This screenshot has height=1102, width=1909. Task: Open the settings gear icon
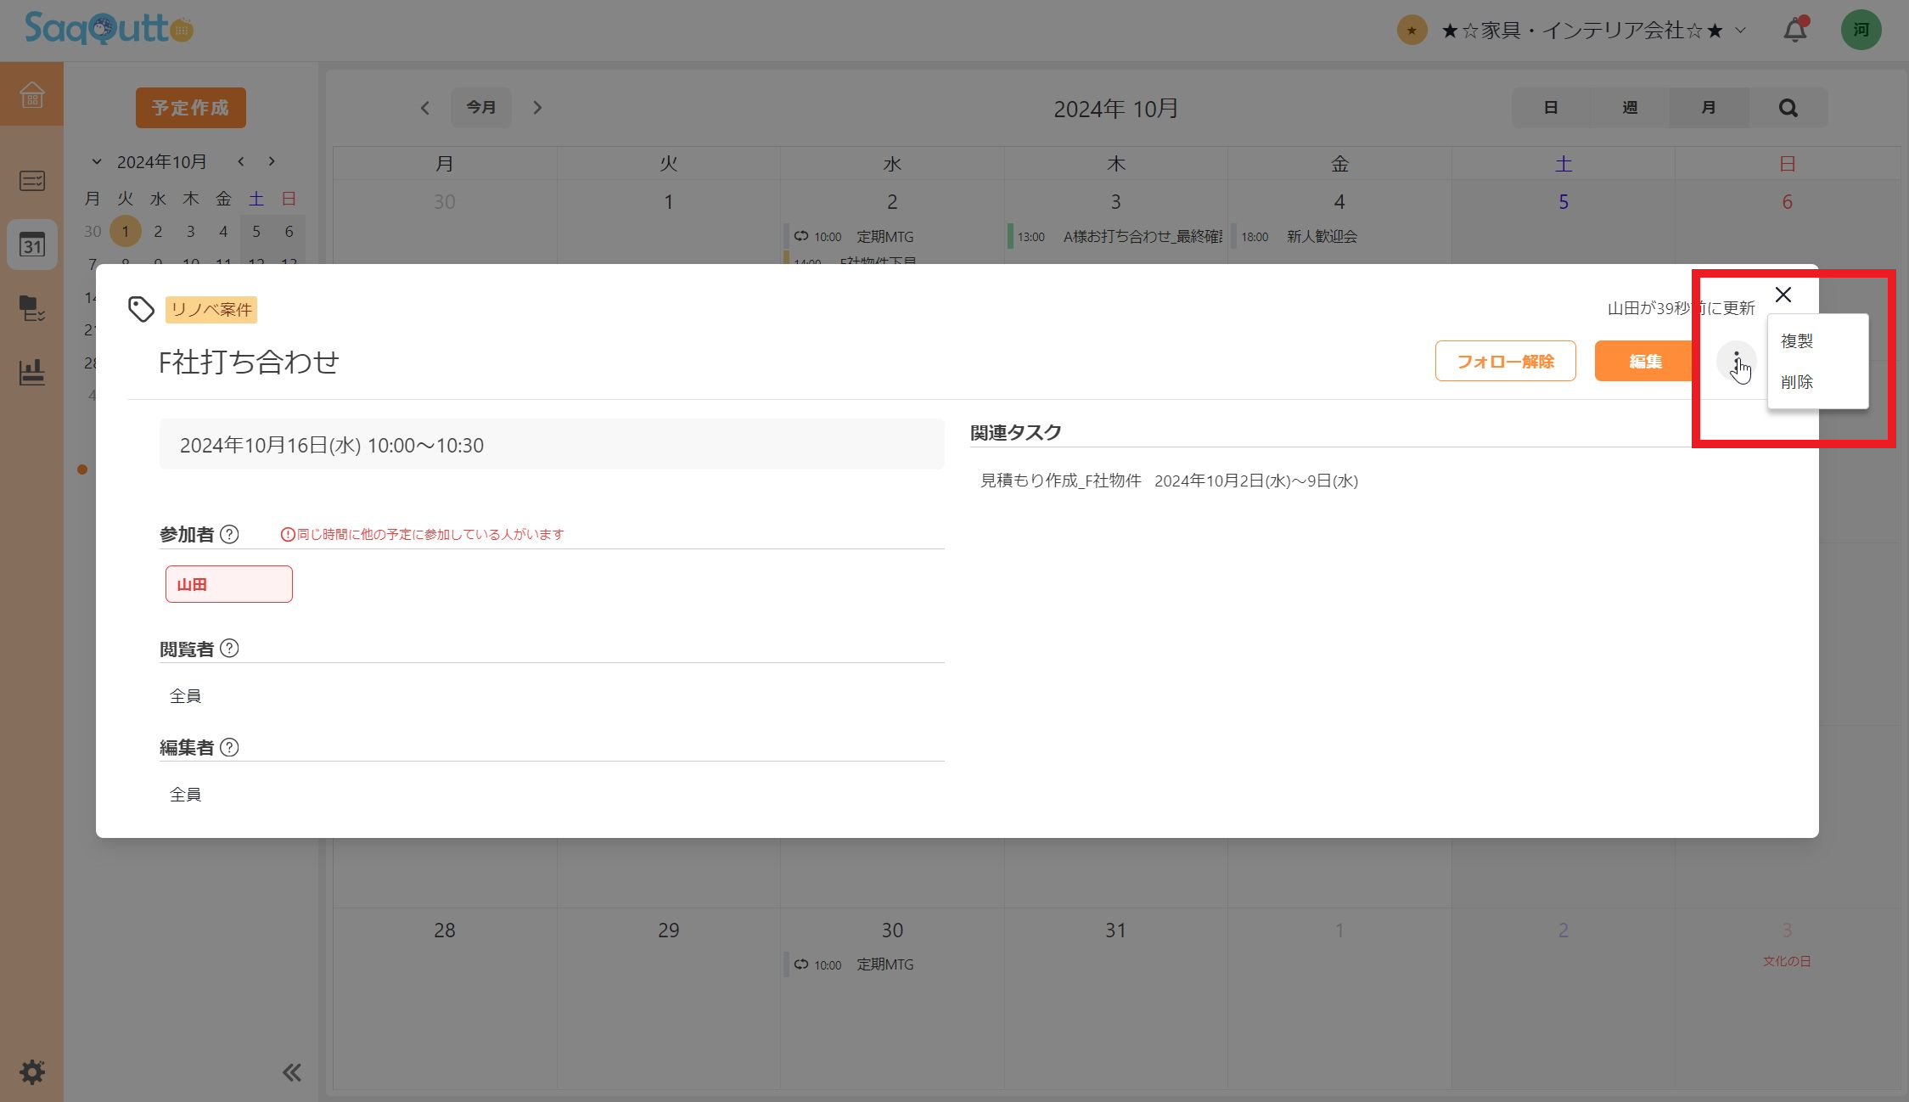coord(32,1071)
